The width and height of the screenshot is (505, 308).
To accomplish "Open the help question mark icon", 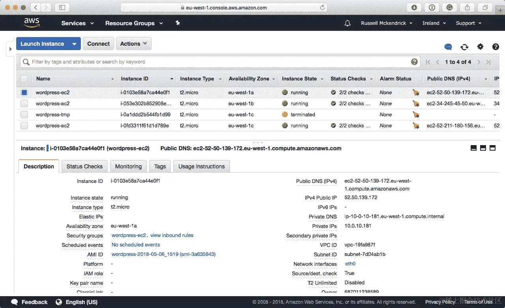I will tap(496, 47).
